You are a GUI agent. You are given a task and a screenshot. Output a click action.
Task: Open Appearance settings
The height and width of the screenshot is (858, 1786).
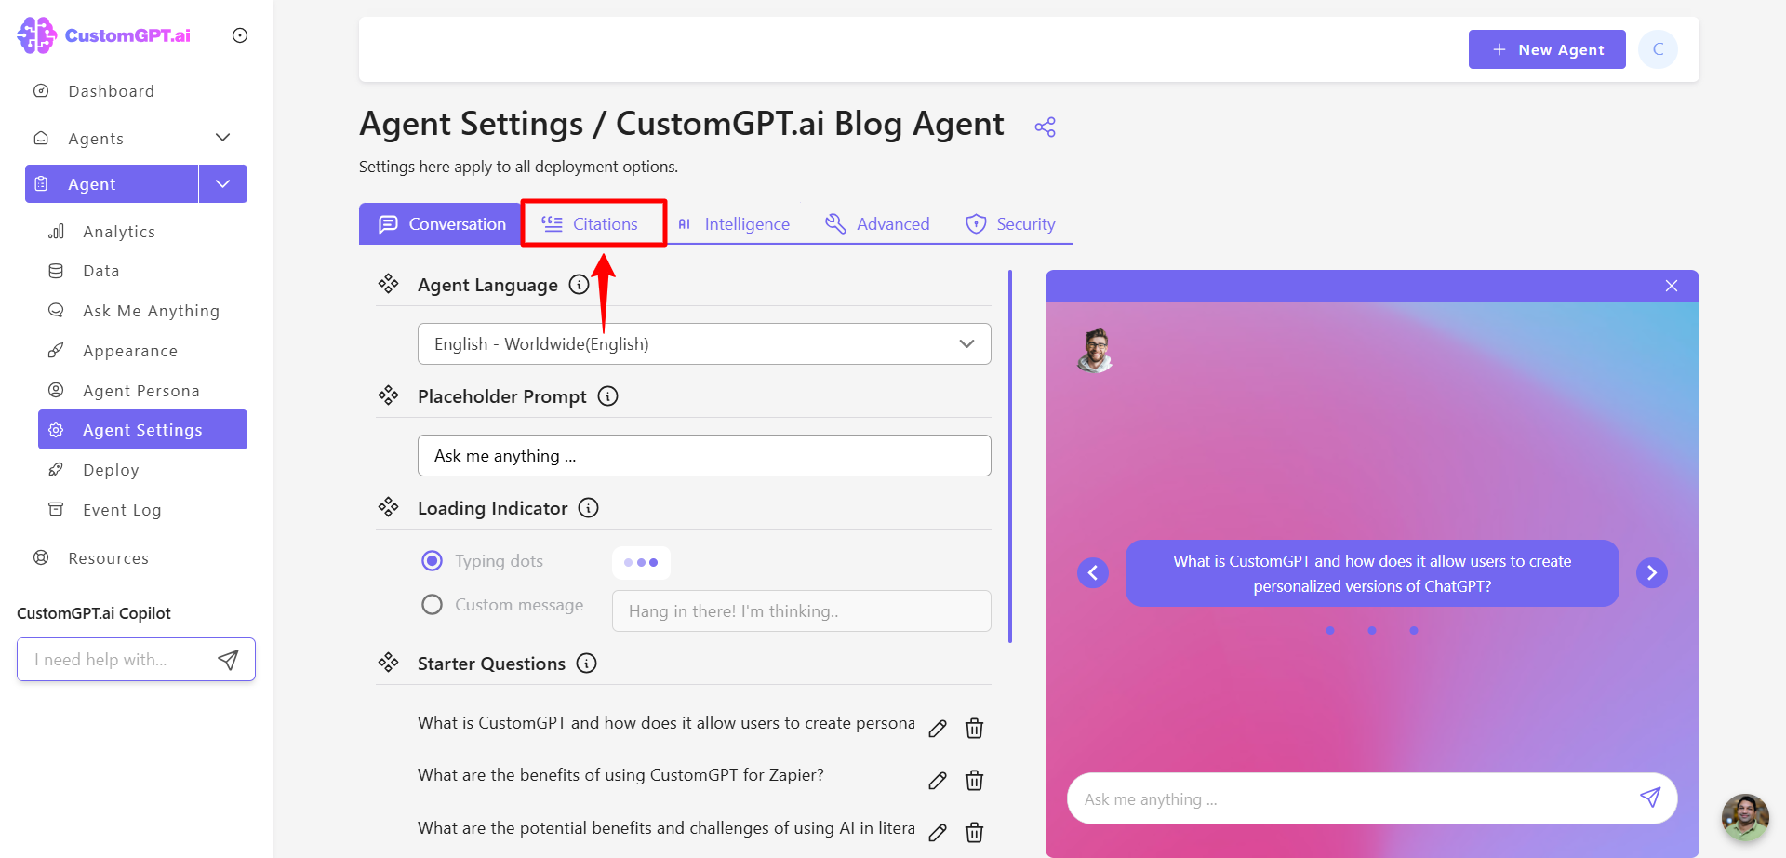[x=129, y=351]
